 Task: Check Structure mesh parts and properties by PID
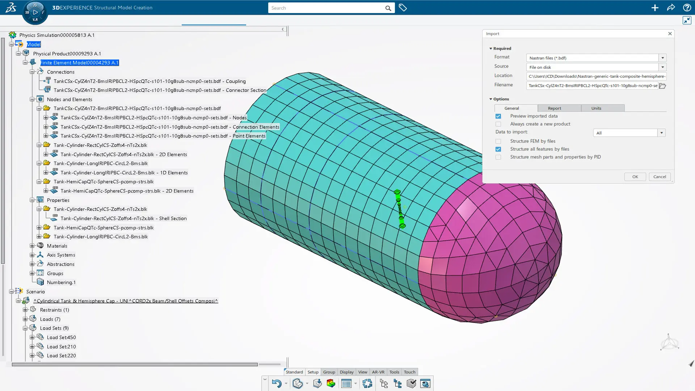(x=498, y=157)
